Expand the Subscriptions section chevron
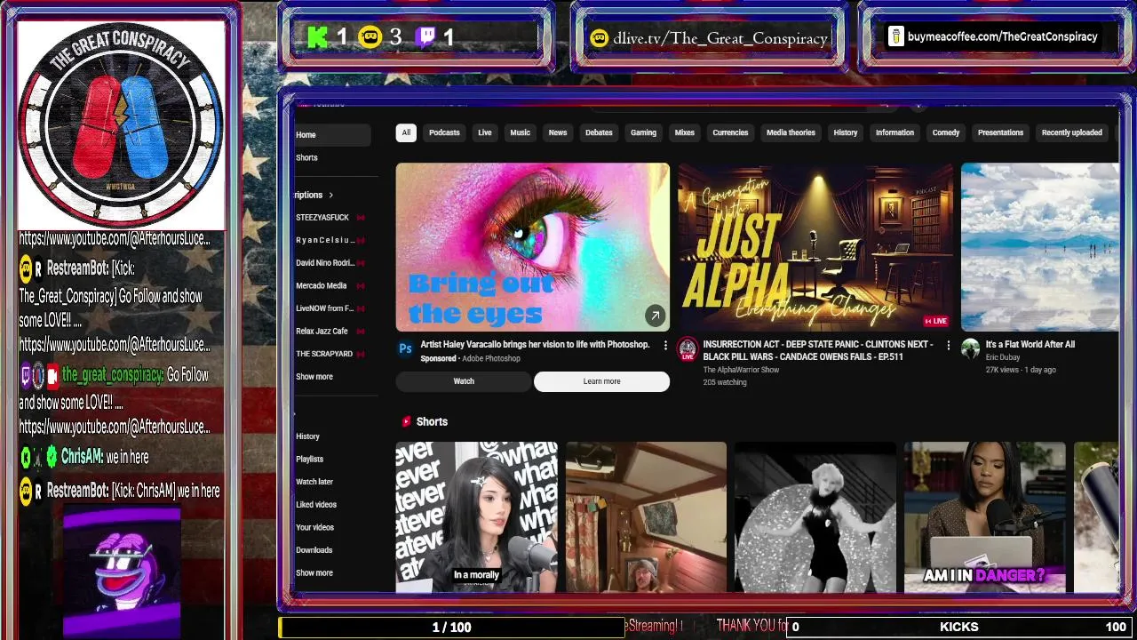The image size is (1137, 640). pyautogui.click(x=330, y=195)
